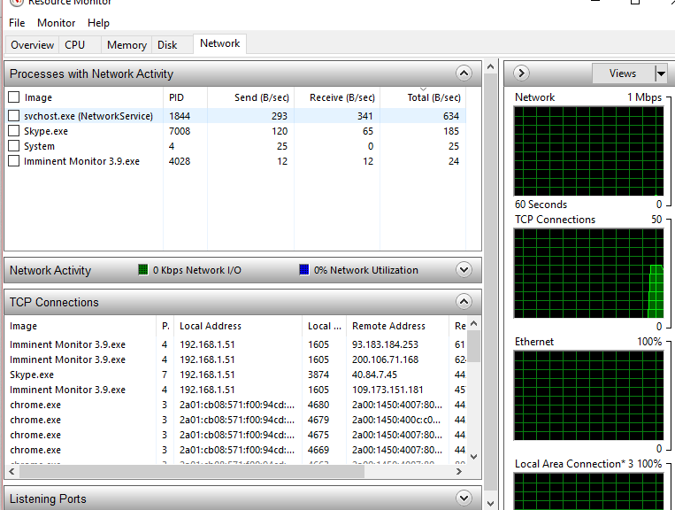Select chrome.exe row with local port 4680

pos(236,405)
